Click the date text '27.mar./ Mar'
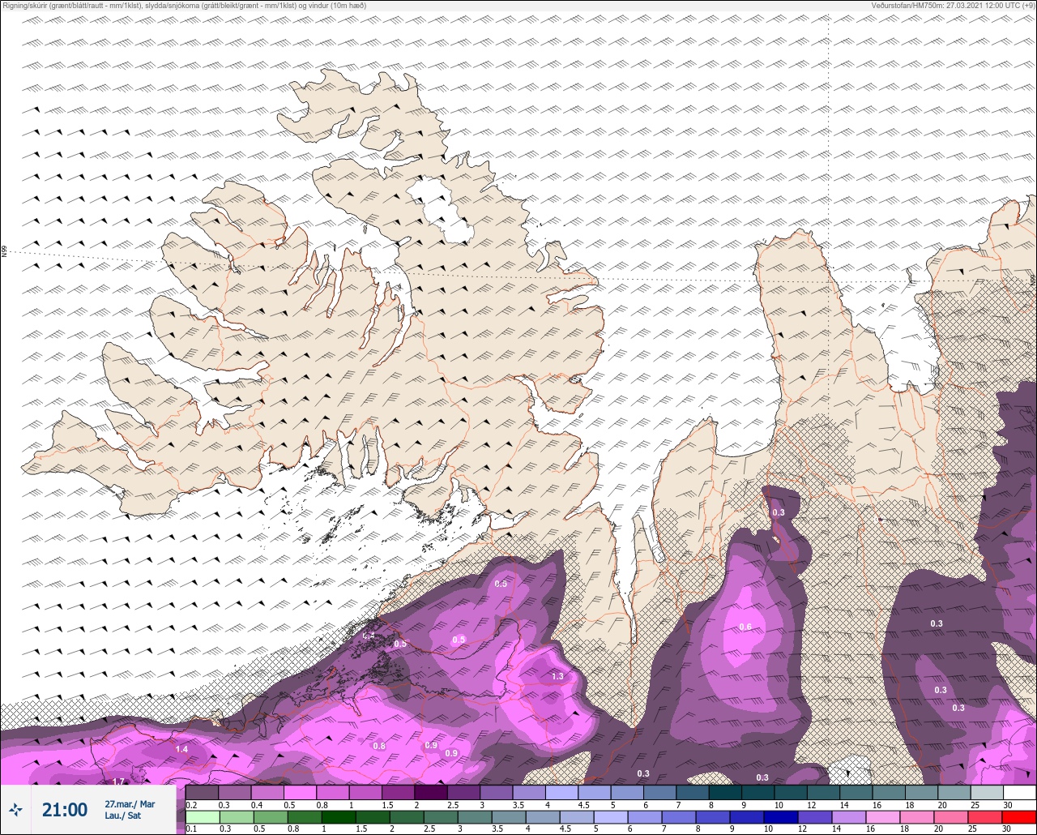Viewport: 1037px width, 835px height. (130, 804)
